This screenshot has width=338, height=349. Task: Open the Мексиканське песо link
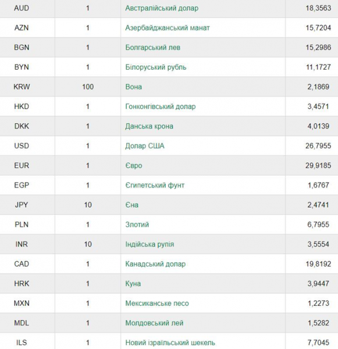[x=157, y=303]
